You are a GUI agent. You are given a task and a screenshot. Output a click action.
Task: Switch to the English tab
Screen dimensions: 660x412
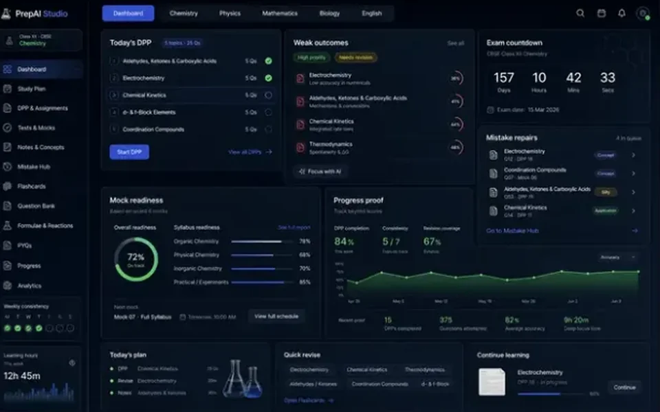pos(372,13)
